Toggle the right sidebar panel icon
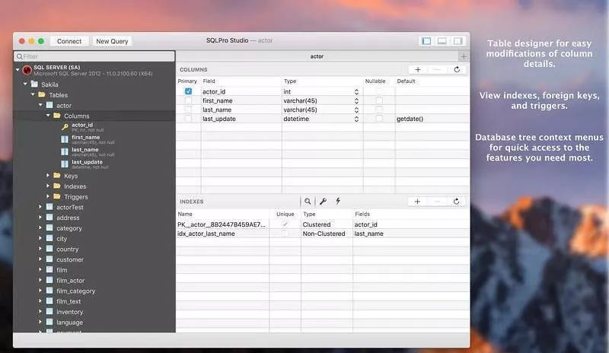609x353 pixels. click(458, 41)
